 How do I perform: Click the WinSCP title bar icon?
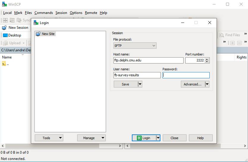coord(4,4)
